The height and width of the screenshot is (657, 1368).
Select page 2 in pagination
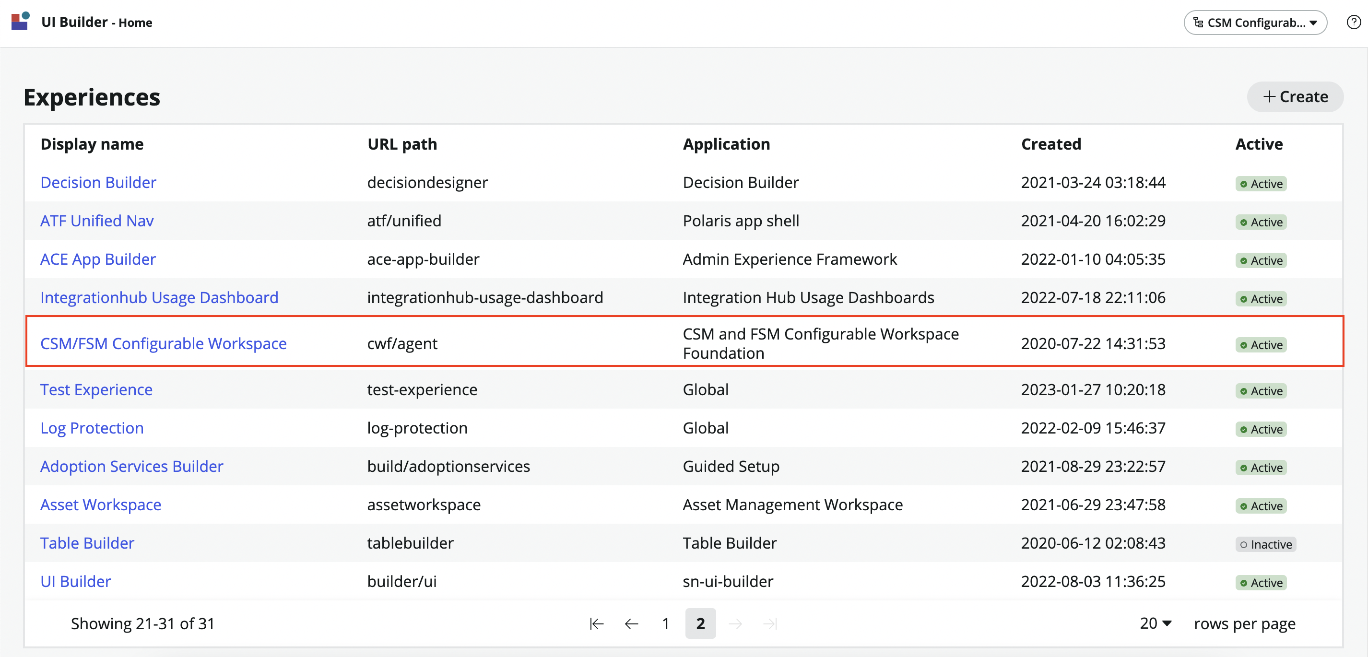[x=700, y=623]
